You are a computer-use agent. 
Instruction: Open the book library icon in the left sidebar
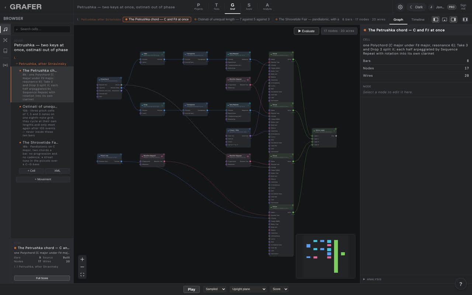[x=5, y=51]
